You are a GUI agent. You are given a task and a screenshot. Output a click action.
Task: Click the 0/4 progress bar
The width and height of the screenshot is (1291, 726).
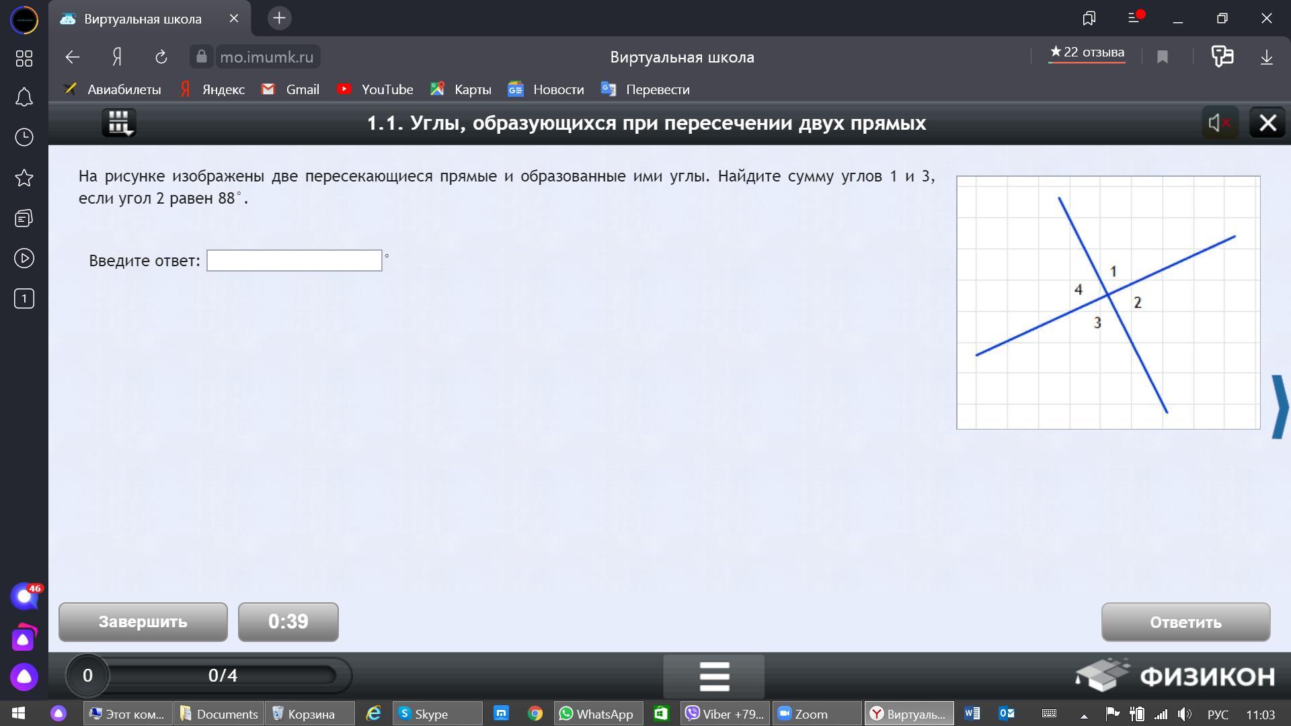click(223, 676)
